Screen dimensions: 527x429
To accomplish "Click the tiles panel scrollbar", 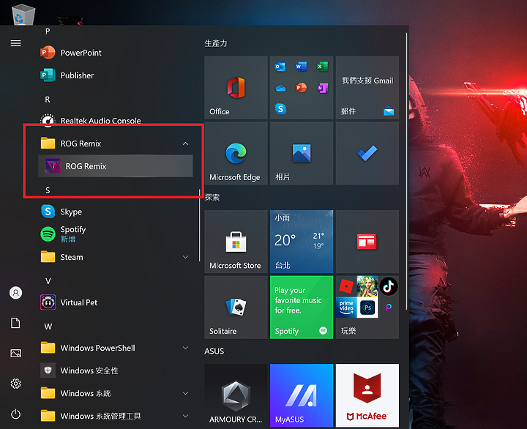I will pos(407,171).
